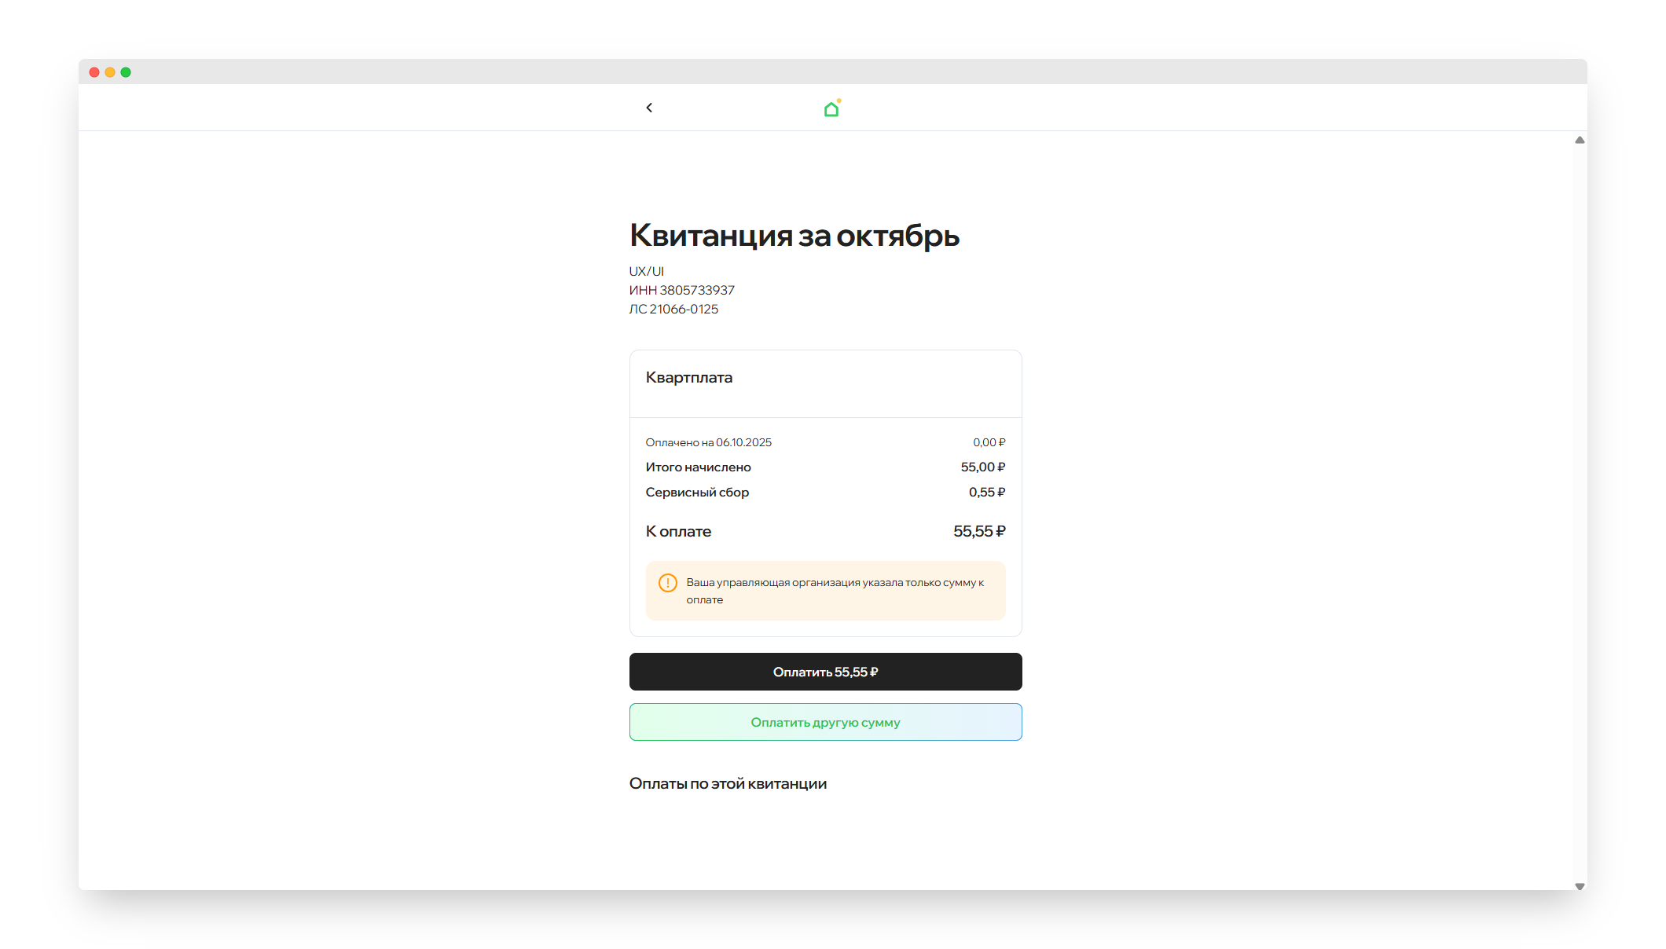
Task: Click the green house logo icon
Action: (x=831, y=109)
